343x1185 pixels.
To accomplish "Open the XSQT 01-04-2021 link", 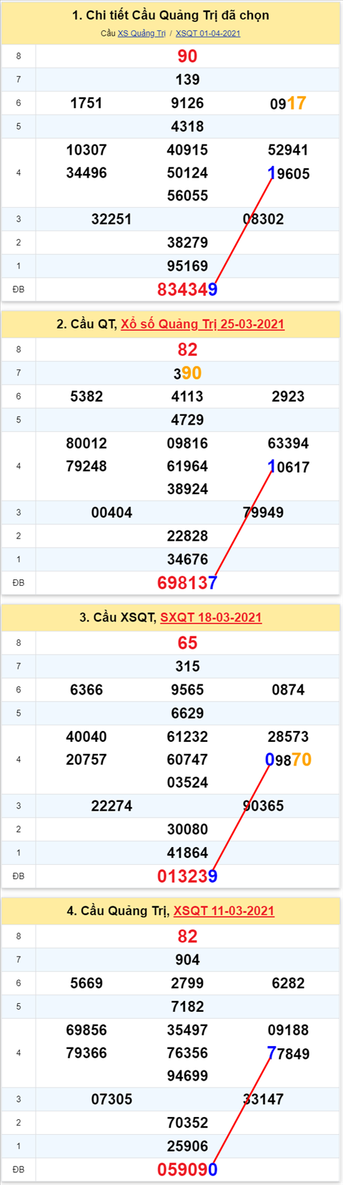I will coord(208,34).
